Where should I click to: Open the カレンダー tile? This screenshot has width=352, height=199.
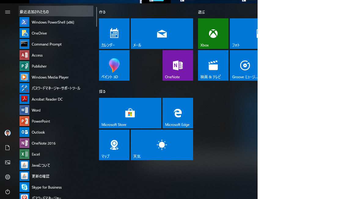pyautogui.click(x=114, y=34)
